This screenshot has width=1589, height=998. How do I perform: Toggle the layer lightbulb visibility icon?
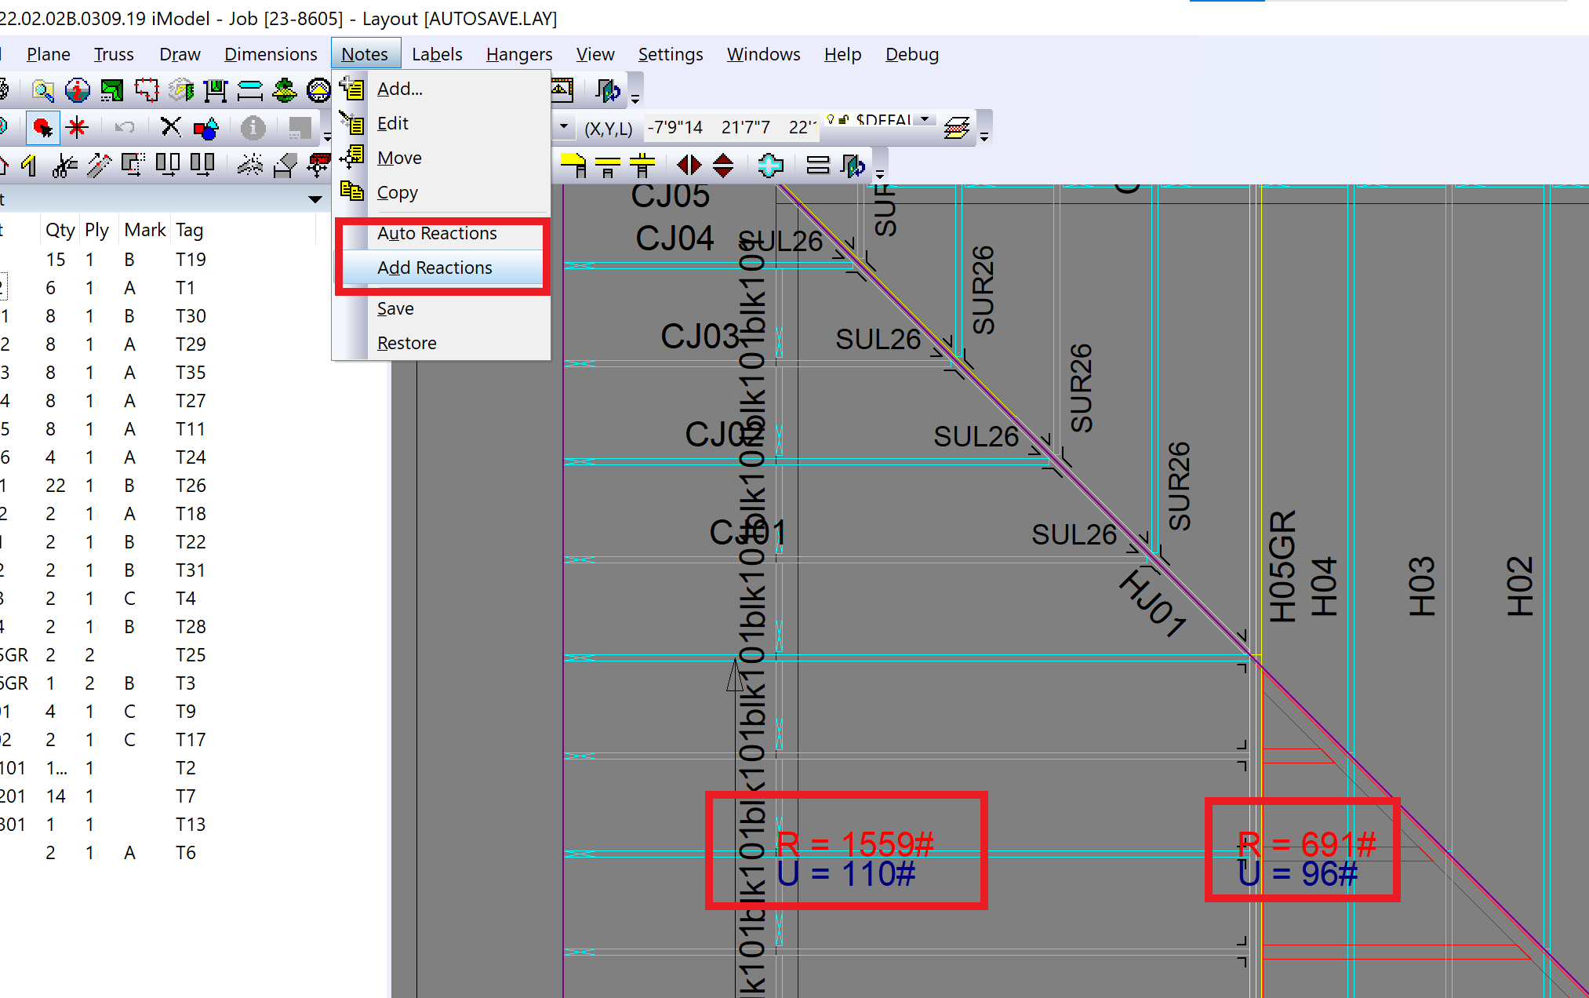[831, 119]
